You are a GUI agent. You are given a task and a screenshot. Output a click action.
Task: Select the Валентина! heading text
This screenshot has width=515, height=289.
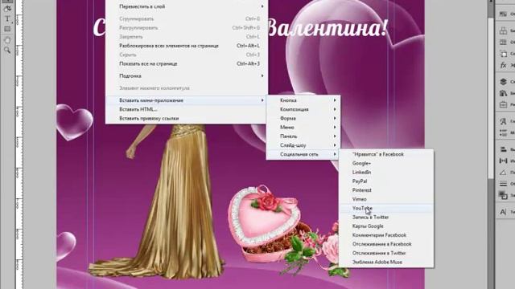328,27
